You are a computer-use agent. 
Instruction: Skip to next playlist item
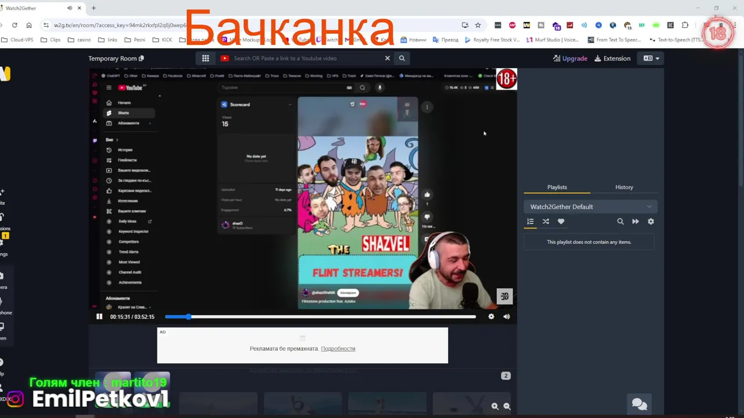[x=635, y=221]
